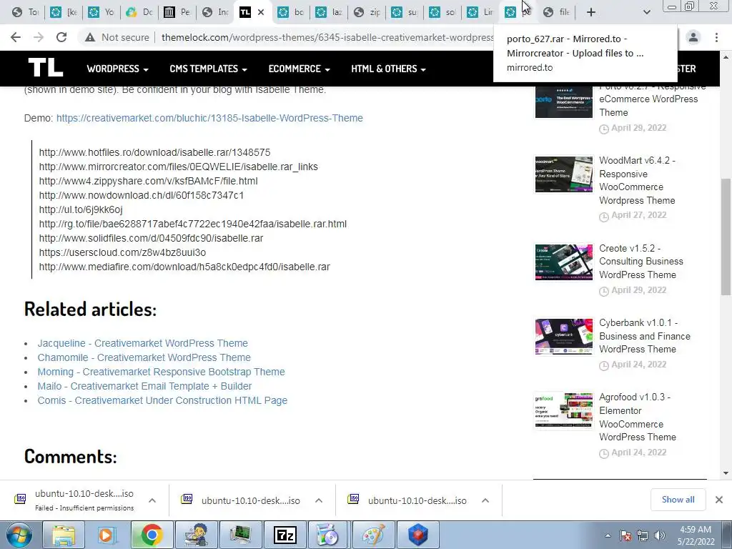Open the Cyberbank v1.0.1 theme thumbnail
The width and height of the screenshot is (732, 549).
point(563,337)
